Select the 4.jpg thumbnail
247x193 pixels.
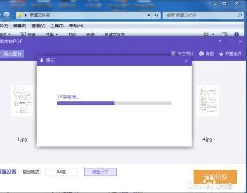tap(208, 101)
